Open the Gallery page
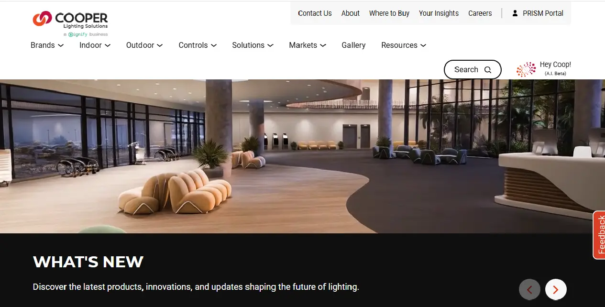This screenshot has height=307, width=605. pos(353,45)
